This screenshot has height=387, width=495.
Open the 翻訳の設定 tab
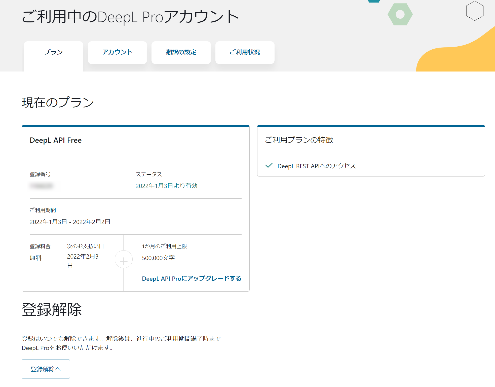pos(181,52)
